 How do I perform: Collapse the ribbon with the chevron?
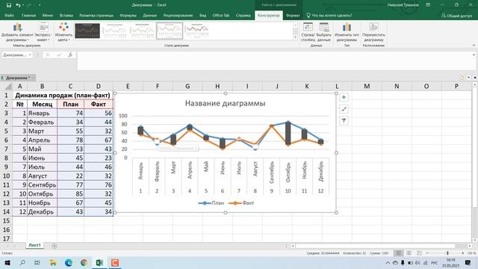(474, 46)
